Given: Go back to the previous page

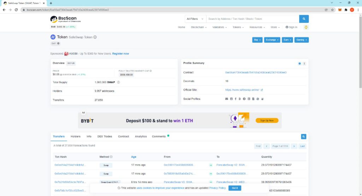Looking at the screenshot, I should (4, 10).
